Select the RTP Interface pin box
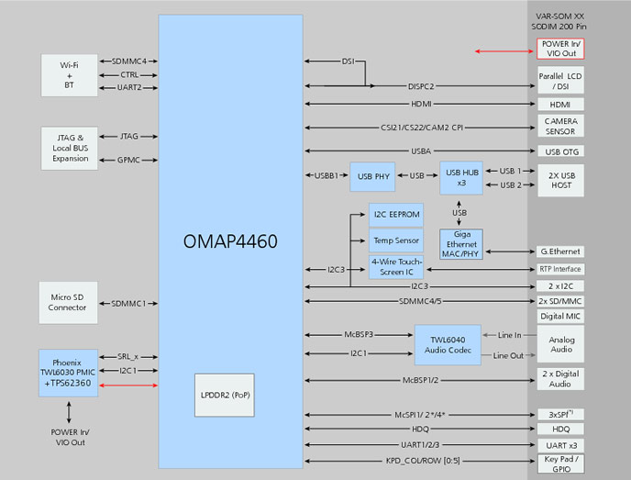 pos(560,269)
